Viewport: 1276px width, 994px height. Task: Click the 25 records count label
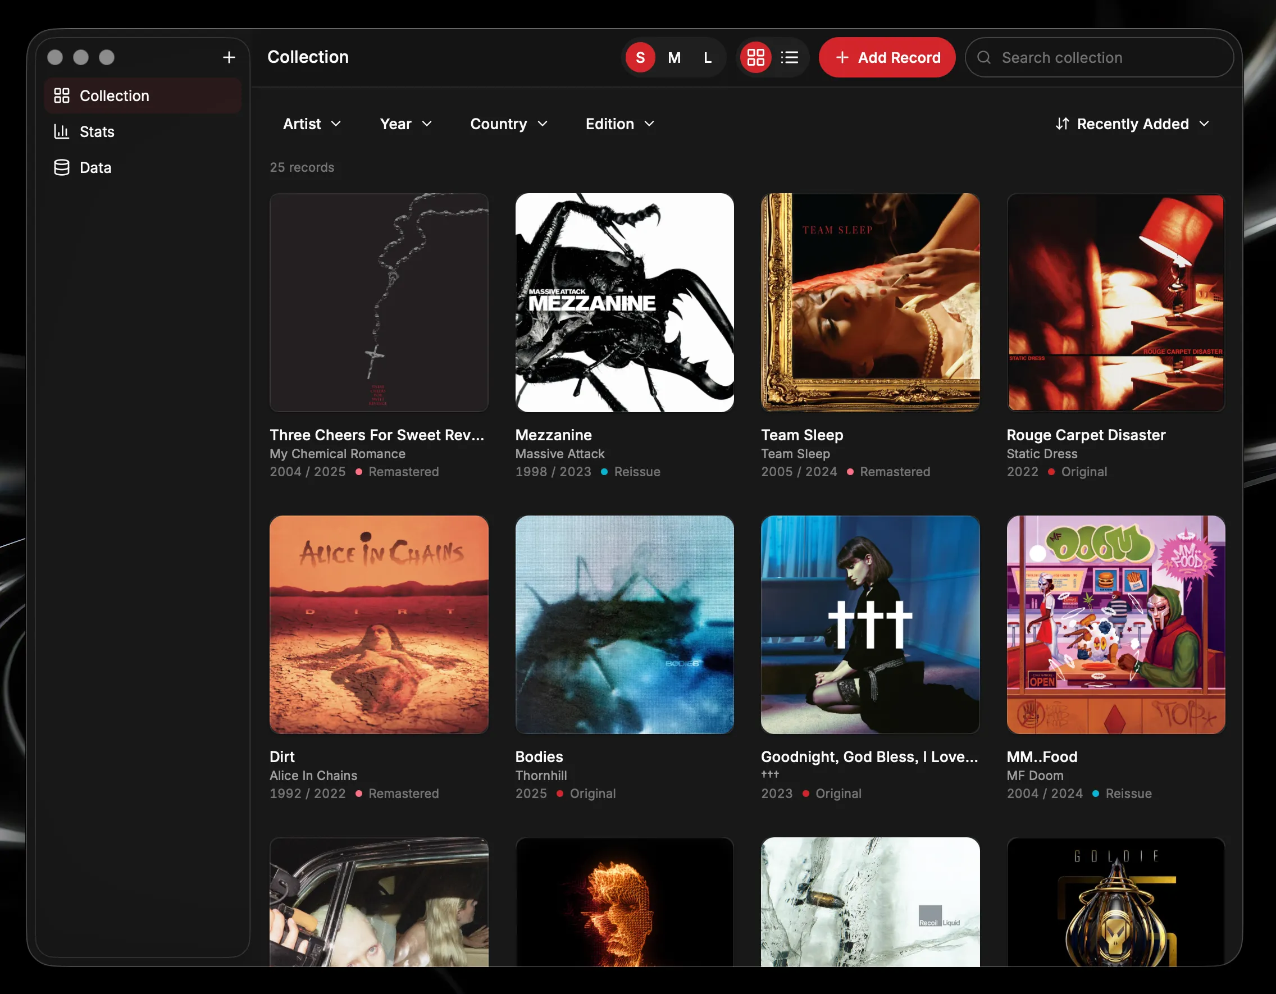(302, 167)
